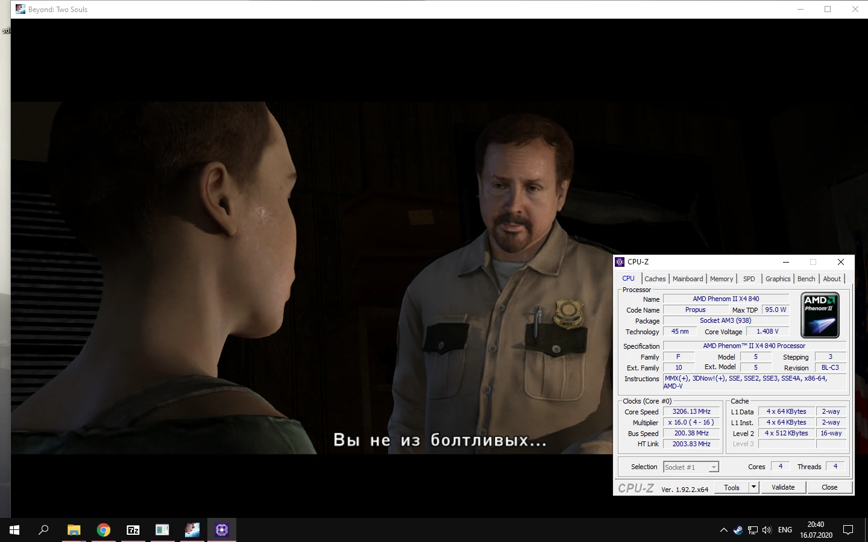Expand the Tools dropdown arrow

753,487
